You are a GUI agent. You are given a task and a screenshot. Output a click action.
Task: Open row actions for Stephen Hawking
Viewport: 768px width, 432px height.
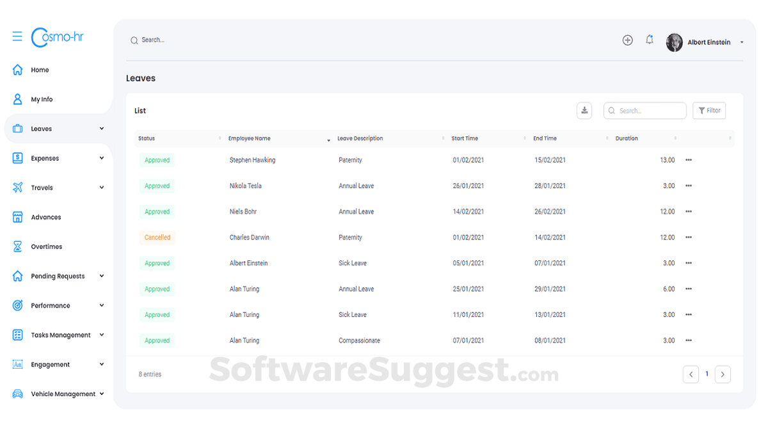click(x=689, y=160)
